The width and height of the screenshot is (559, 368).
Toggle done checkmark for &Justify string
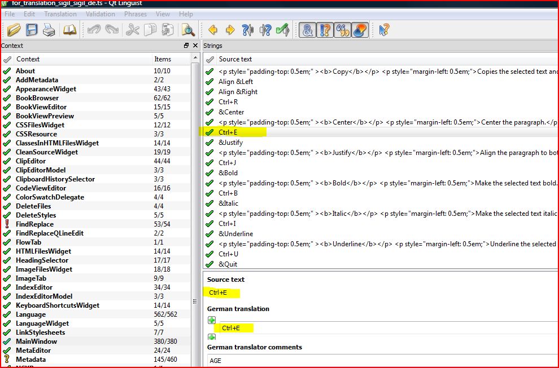(x=209, y=143)
